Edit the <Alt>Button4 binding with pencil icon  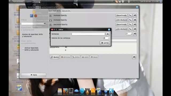coord(130,20)
